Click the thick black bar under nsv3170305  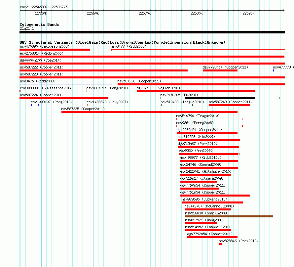click(220, 98)
